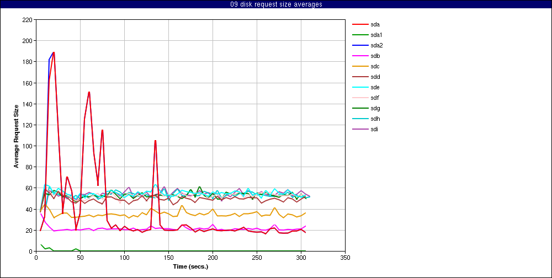Click the x-axis tick value 50
This screenshot has width=552, height=278.
pyautogui.click(x=80, y=257)
